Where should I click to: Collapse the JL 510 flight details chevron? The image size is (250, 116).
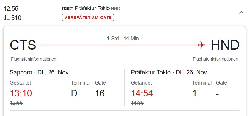click(x=241, y=12)
